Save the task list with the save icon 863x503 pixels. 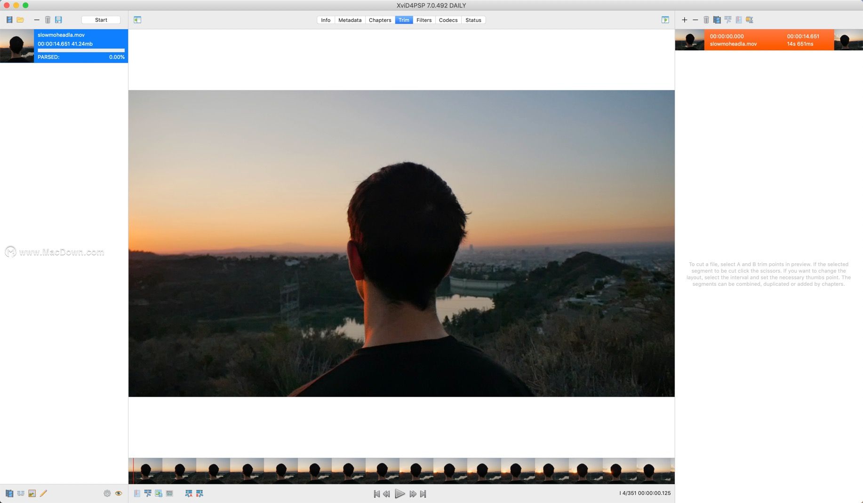(x=59, y=19)
